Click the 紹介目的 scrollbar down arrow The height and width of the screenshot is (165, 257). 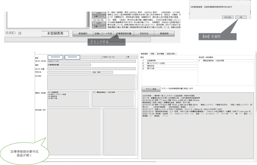tap(136, 89)
